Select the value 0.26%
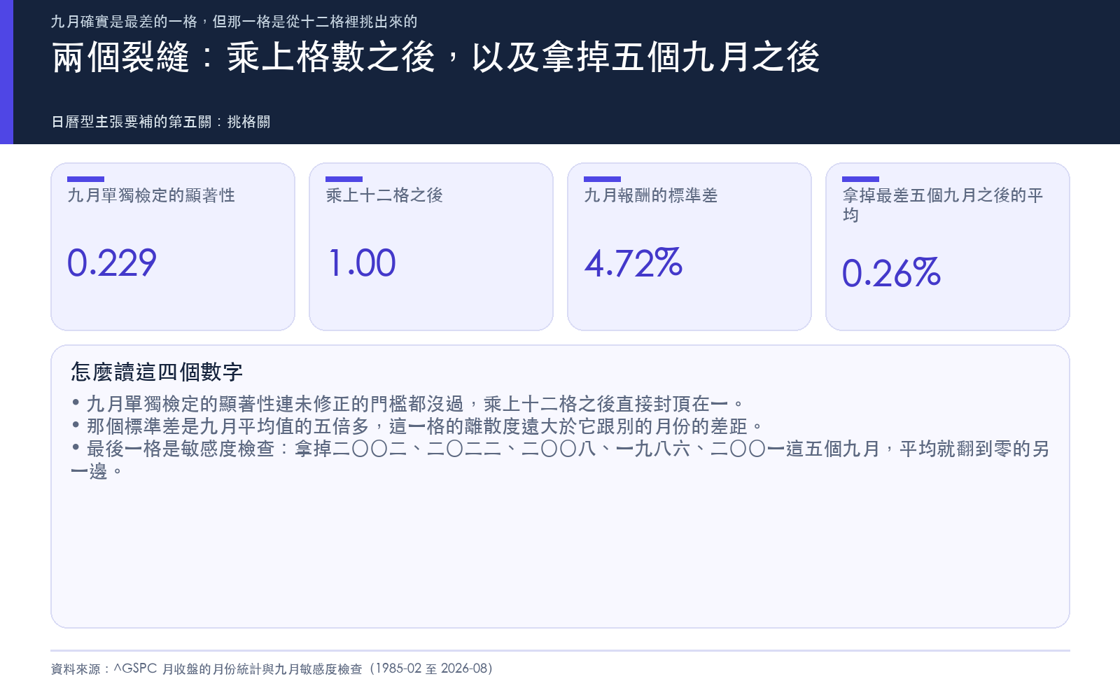The image size is (1120, 700). pyautogui.click(x=891, y=273)
